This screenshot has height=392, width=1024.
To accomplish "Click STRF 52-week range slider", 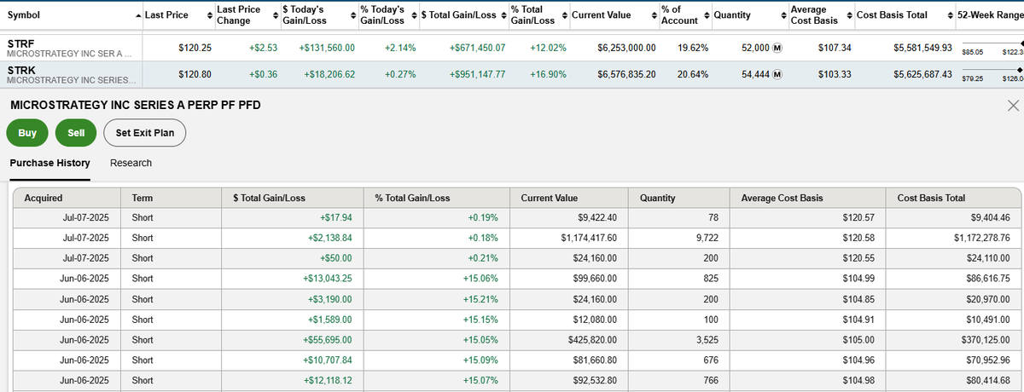I will point(992,43).
